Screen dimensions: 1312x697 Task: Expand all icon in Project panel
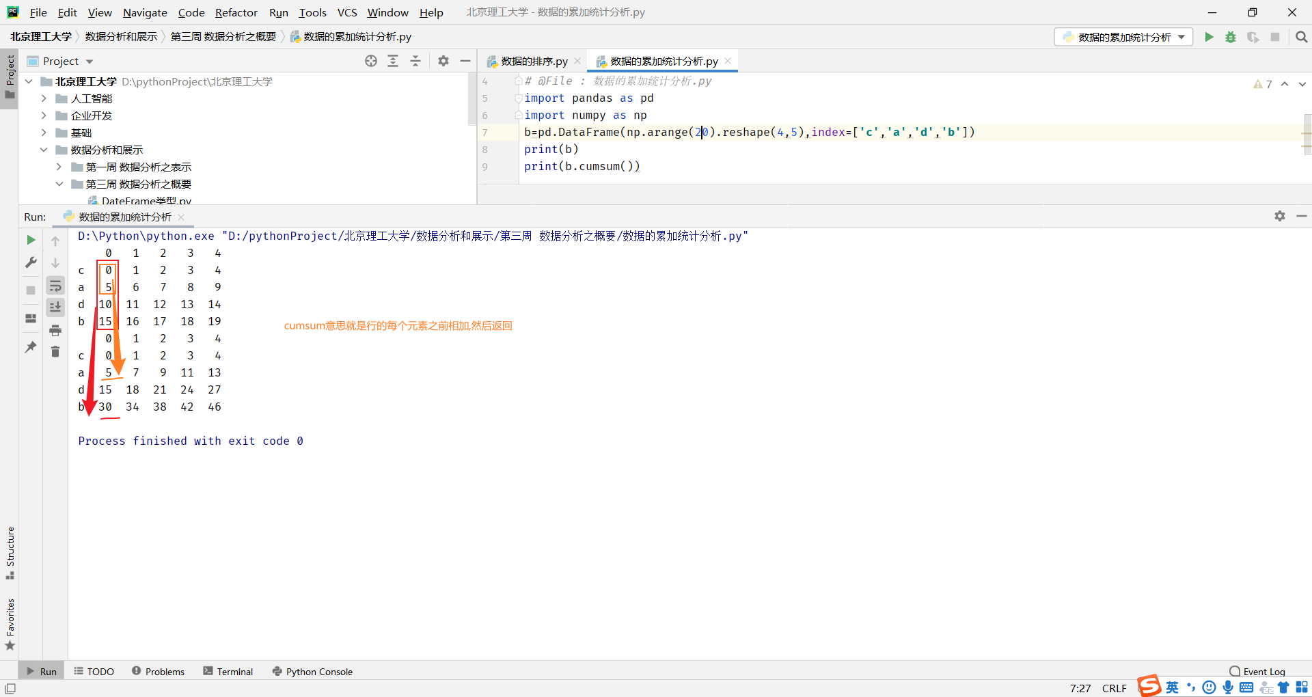coord(393,61)
